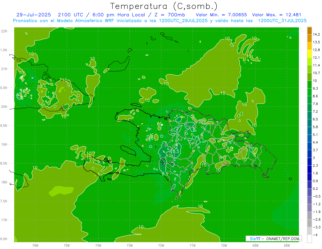Click the 19N latitude axis label
The image size is (322, 249).
tap(4, 145)
